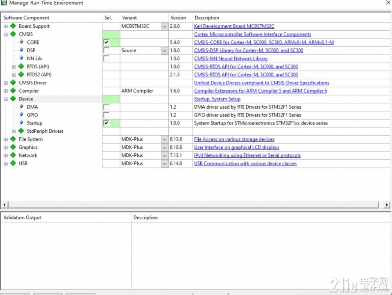Click the Board Support green diamond icon
392x295 pixels.
click(13, 26)
